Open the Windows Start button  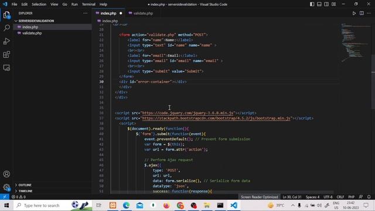point(6,206)
